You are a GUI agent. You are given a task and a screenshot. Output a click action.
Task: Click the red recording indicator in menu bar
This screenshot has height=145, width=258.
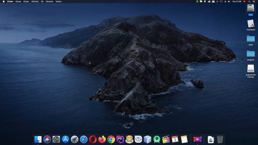pos(245,2)
